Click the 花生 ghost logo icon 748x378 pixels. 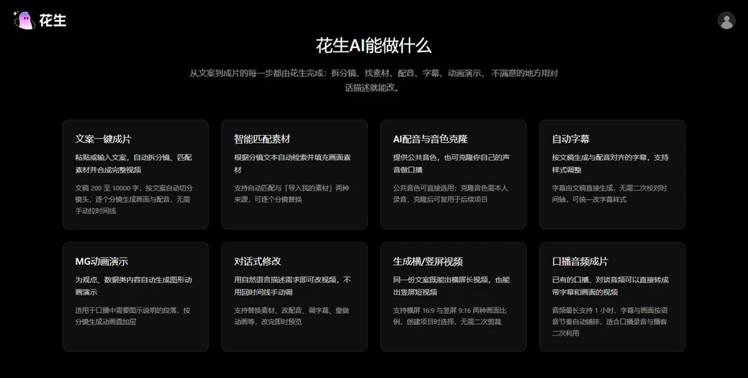click(x=24, y=20)
